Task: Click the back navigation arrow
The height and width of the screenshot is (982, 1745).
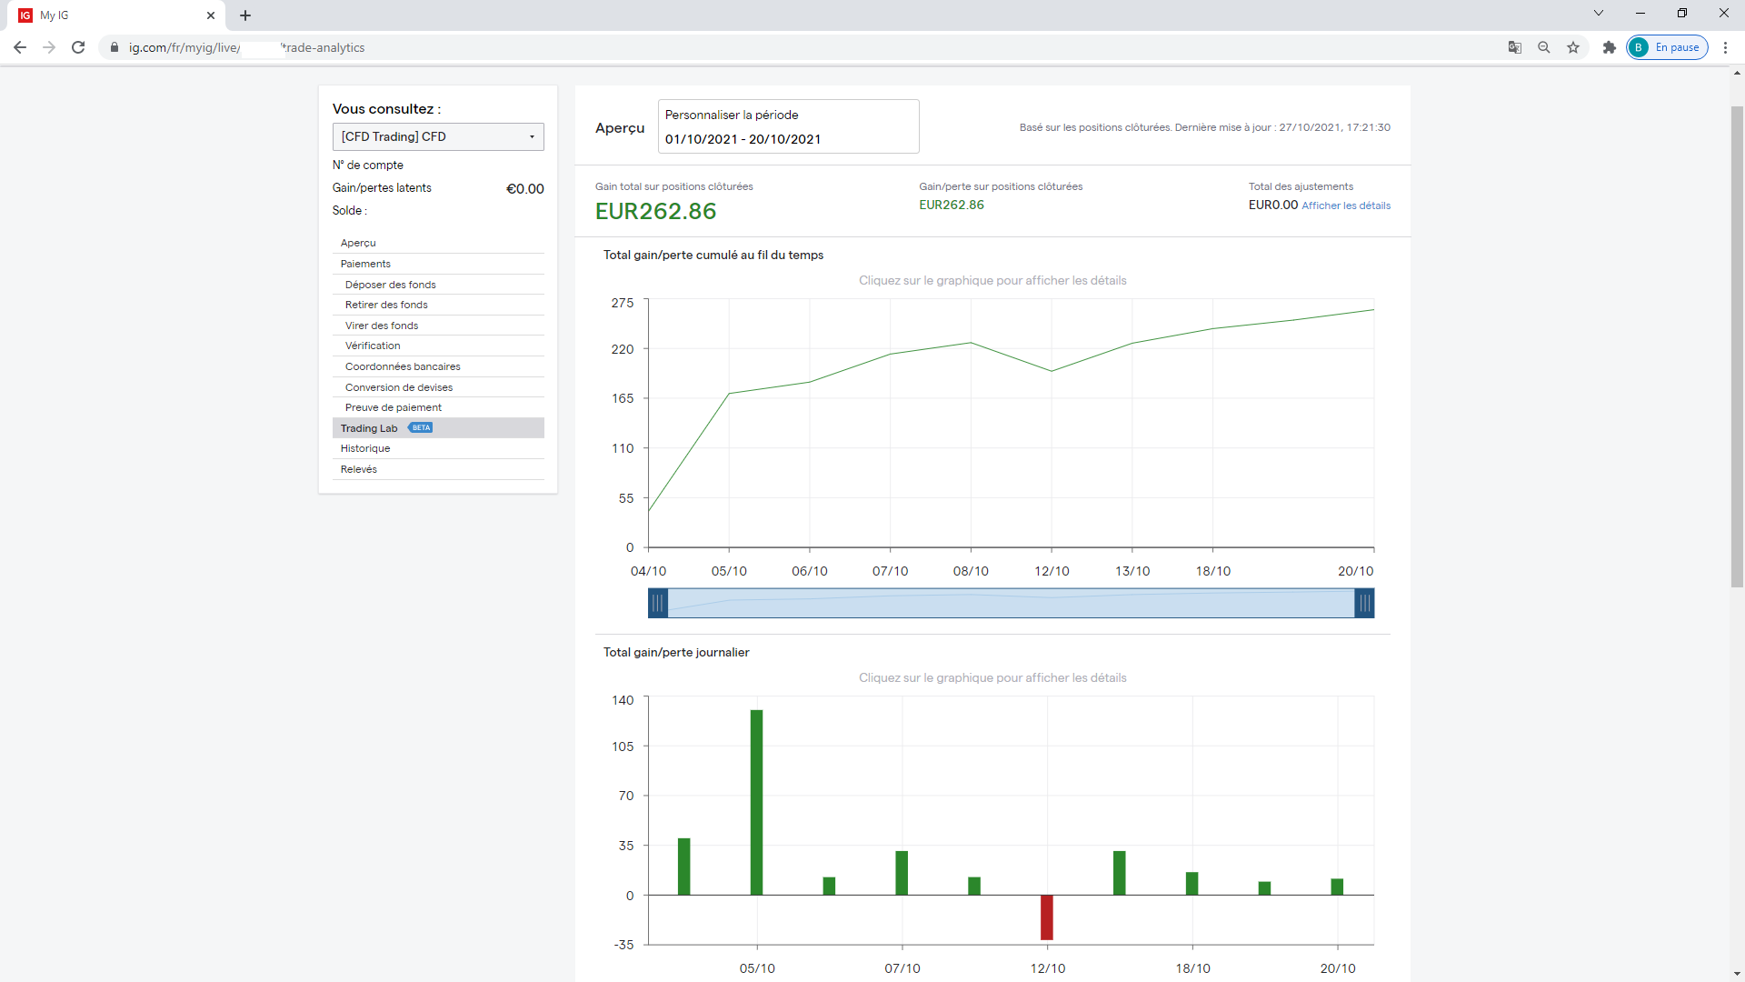Action: [x=20, y=47]
